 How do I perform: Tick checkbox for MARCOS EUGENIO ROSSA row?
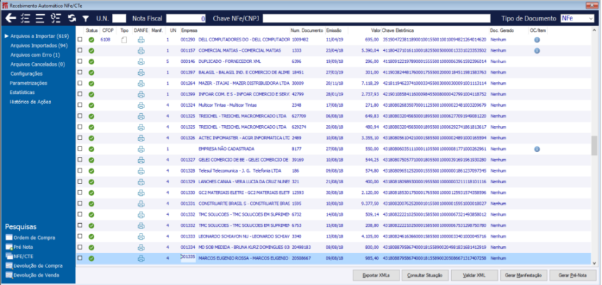click(80, 257)
